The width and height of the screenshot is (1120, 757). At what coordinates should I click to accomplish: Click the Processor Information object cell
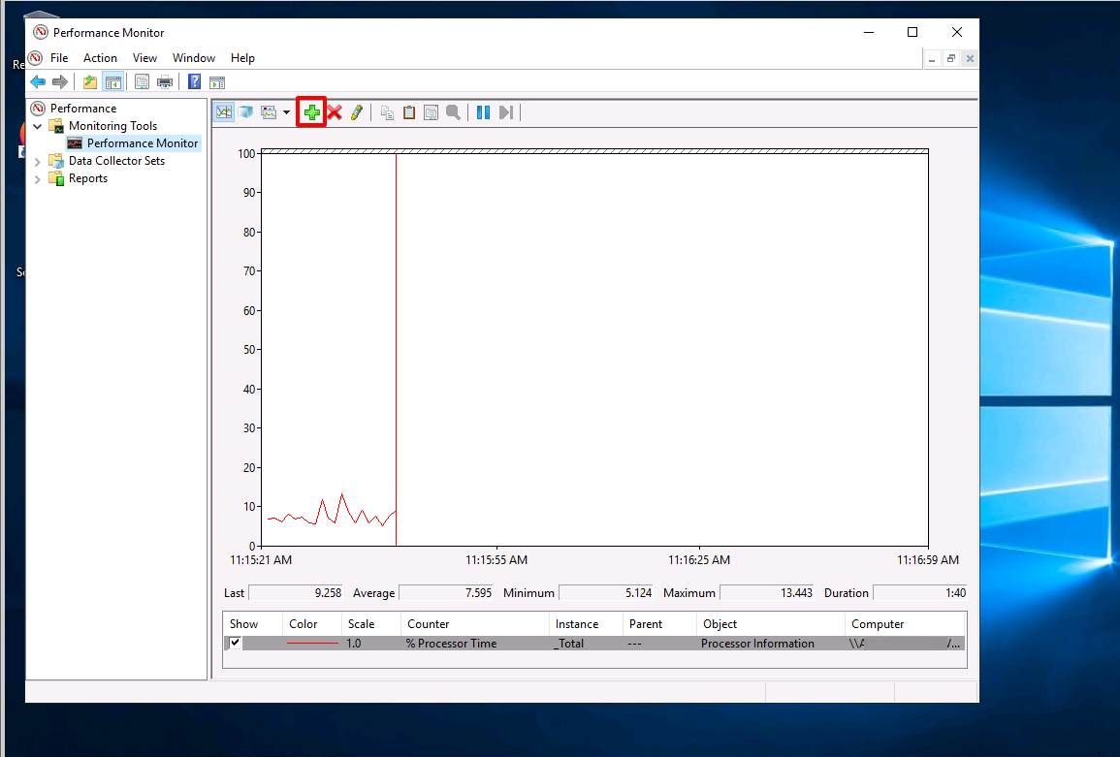click(758, 644)
